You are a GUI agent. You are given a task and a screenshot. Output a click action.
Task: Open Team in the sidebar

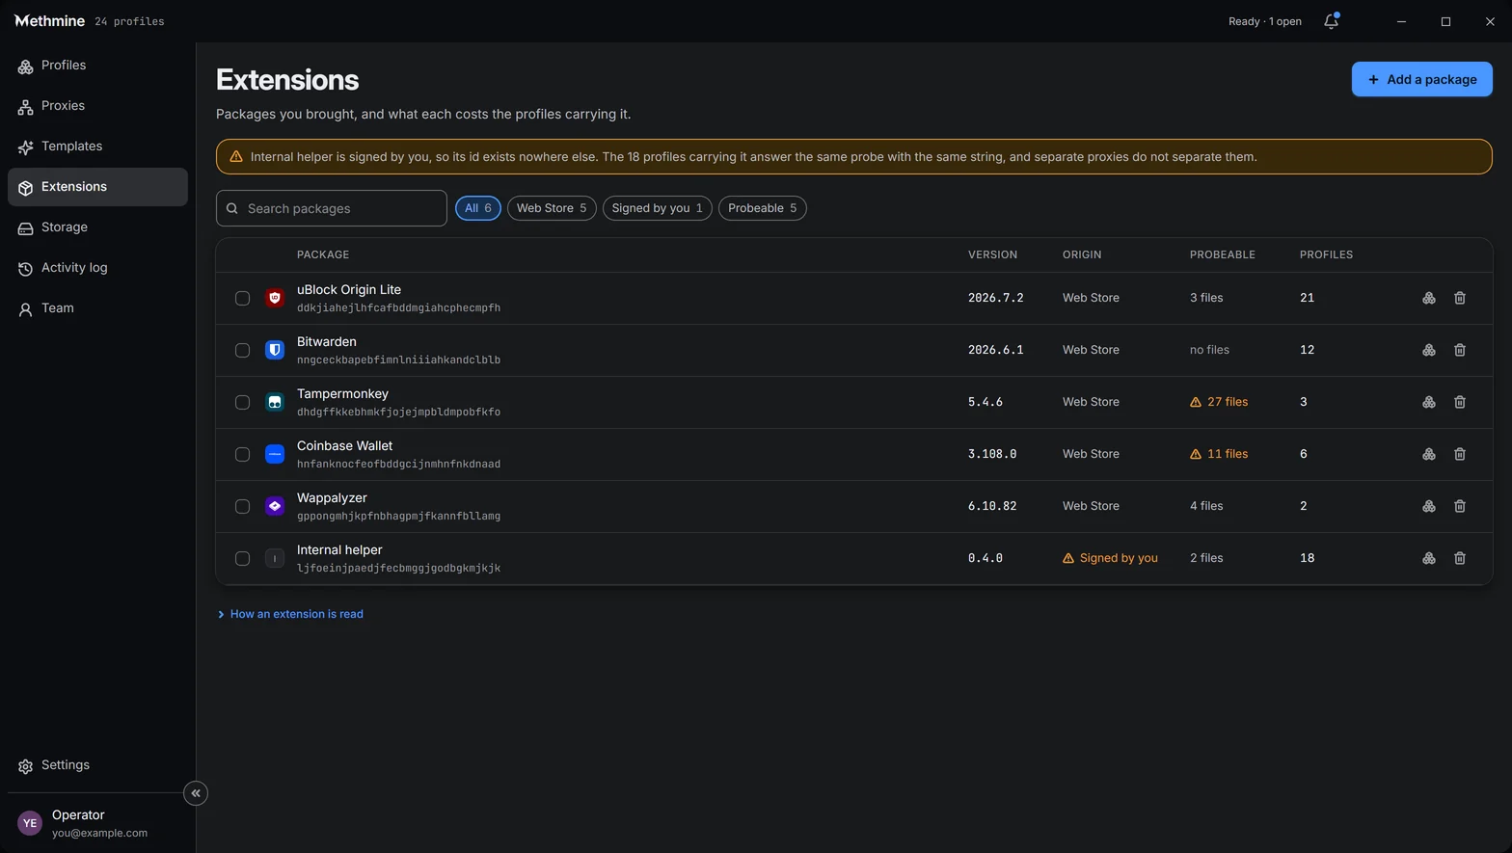[97, 308]
